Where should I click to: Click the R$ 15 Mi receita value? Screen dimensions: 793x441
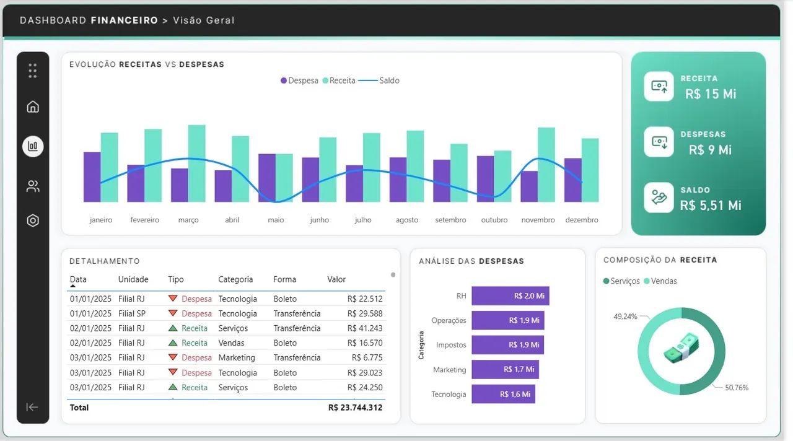[711, 94]
